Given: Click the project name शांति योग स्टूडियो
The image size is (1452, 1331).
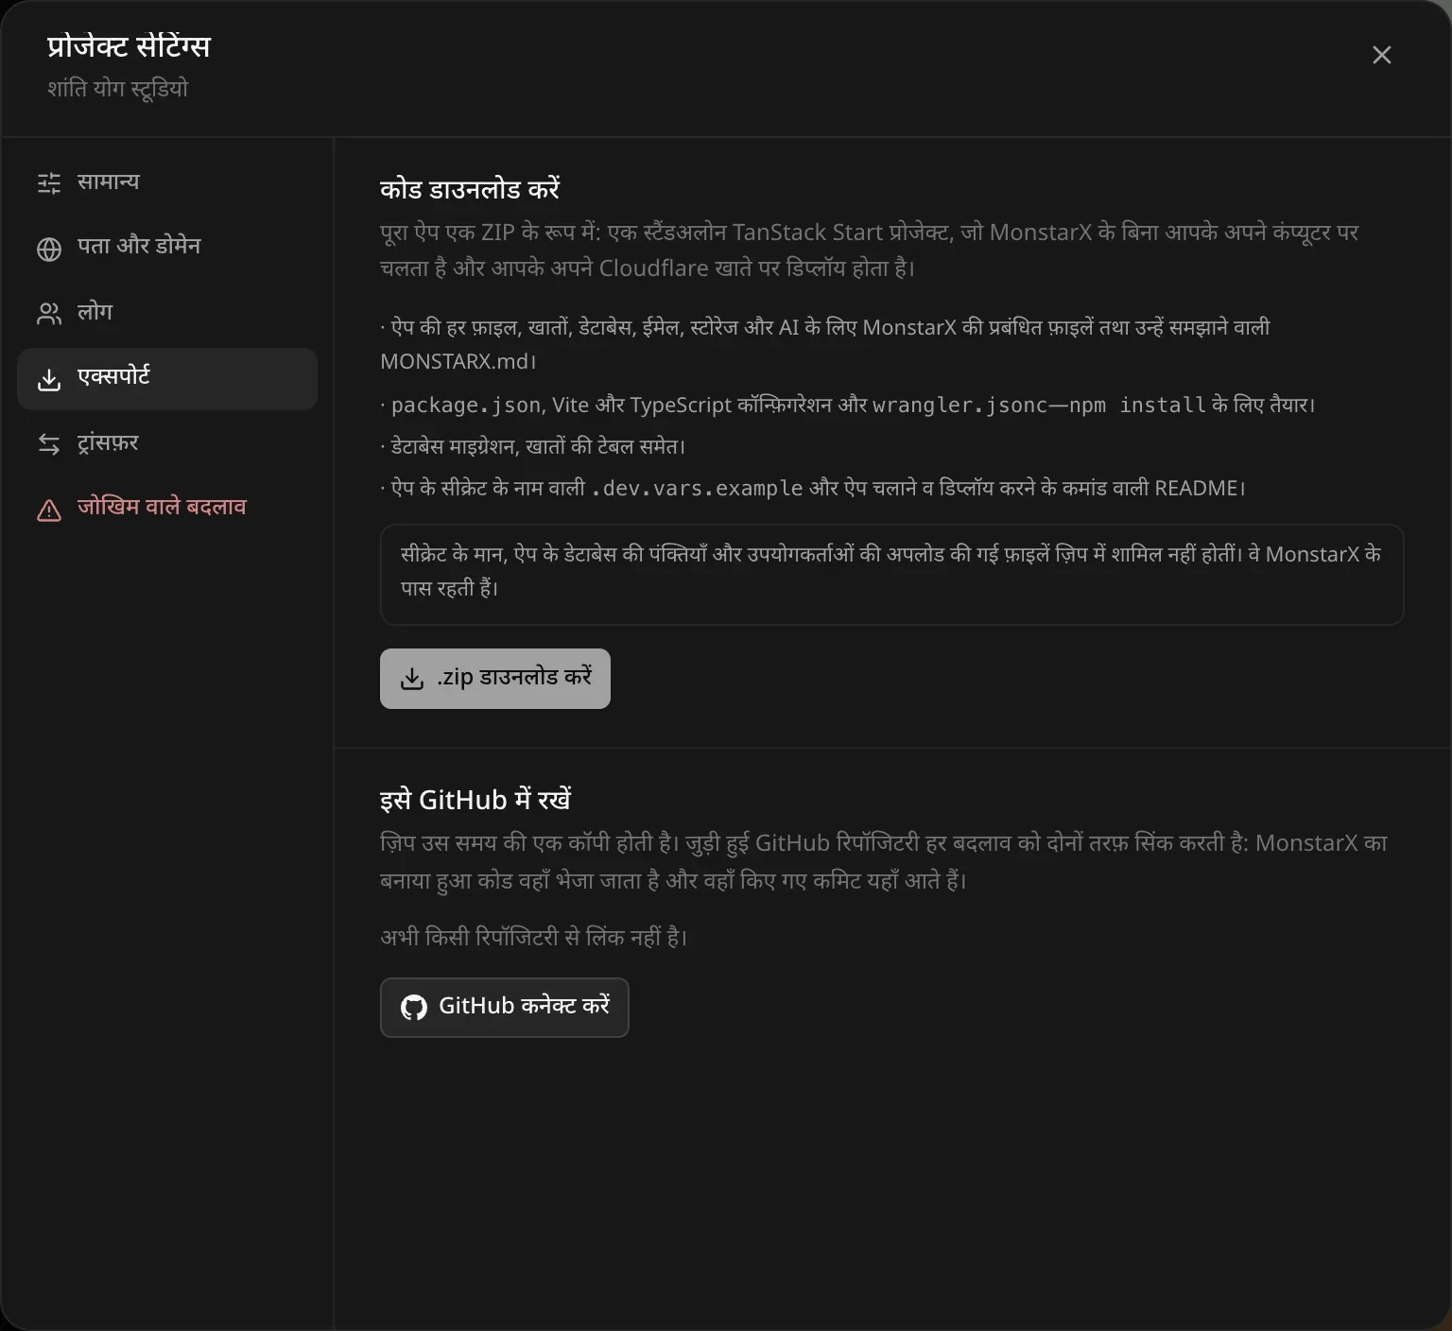Looking at the screenshot, I should pos(118,89).
